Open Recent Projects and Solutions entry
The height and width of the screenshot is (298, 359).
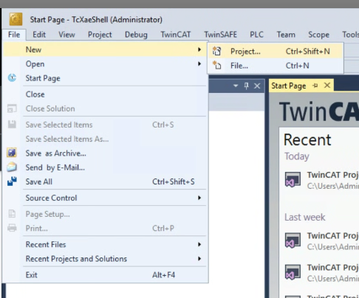point(106,259)
